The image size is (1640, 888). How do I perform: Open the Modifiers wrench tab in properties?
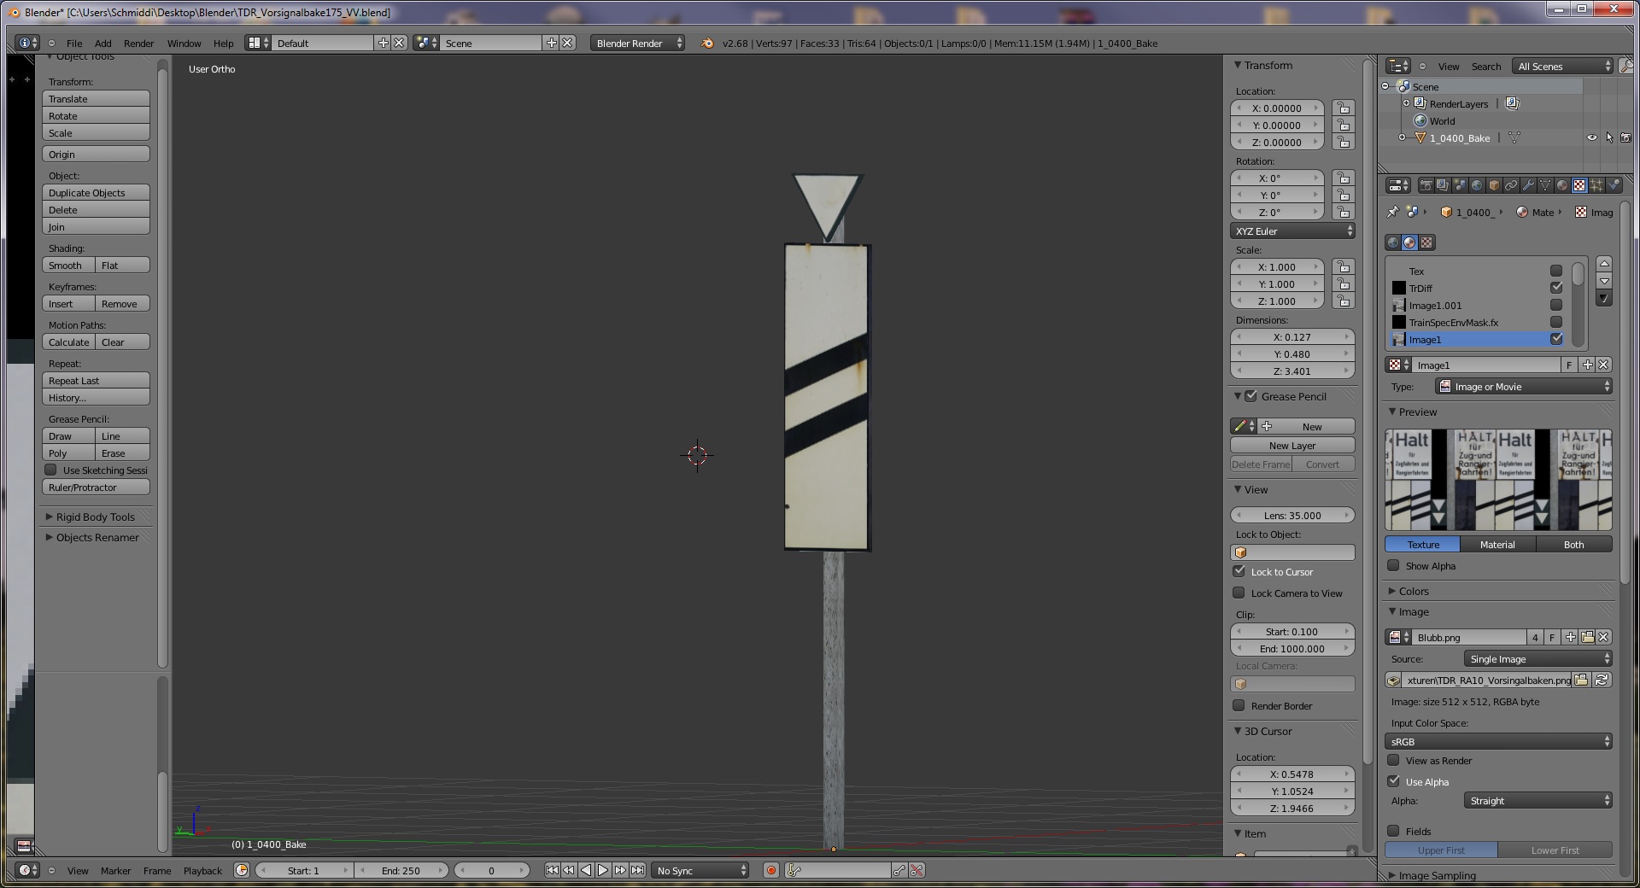coord(1528,185)
